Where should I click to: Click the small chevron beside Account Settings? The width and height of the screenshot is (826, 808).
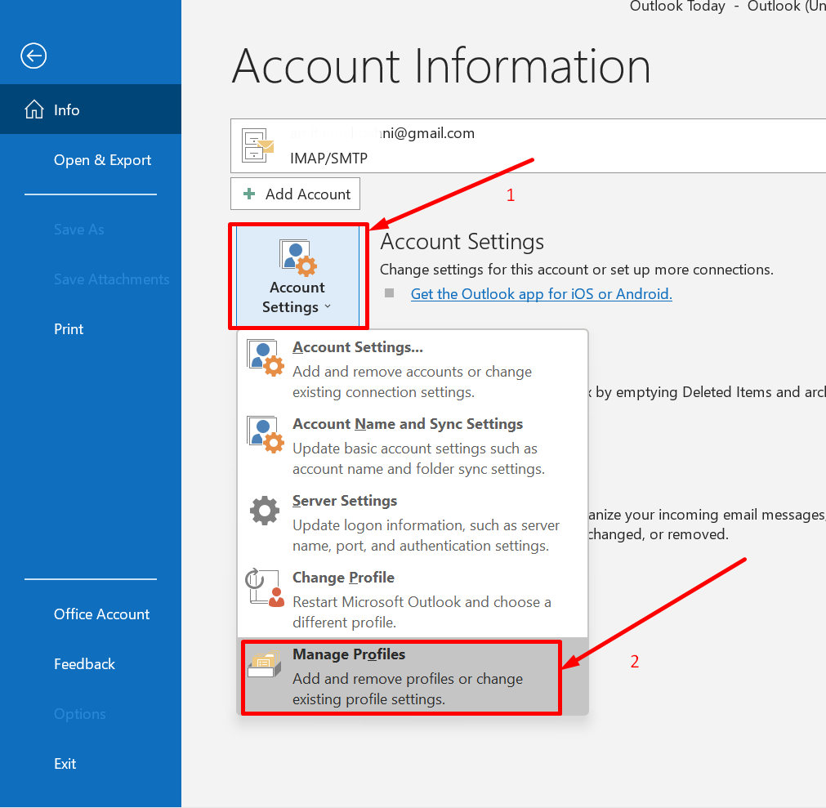328,306
